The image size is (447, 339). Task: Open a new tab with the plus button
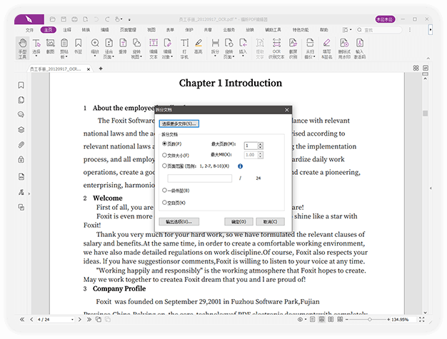101,69
